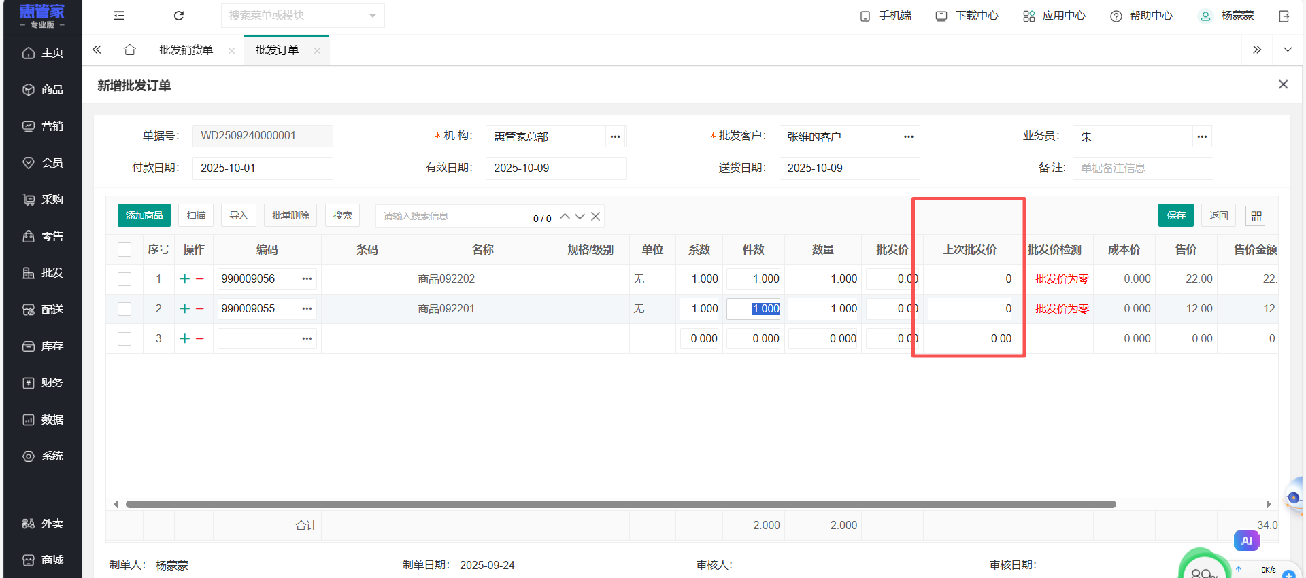Clear search with the X icon
1306x578 pixels.
coord(595,216)
